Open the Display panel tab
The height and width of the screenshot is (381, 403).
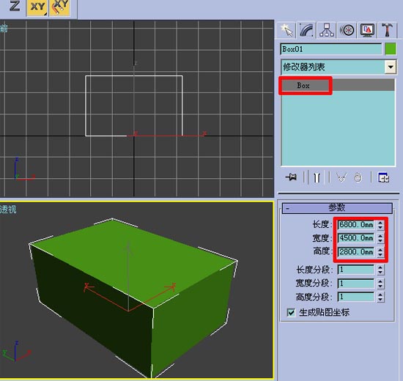point(367,30)
